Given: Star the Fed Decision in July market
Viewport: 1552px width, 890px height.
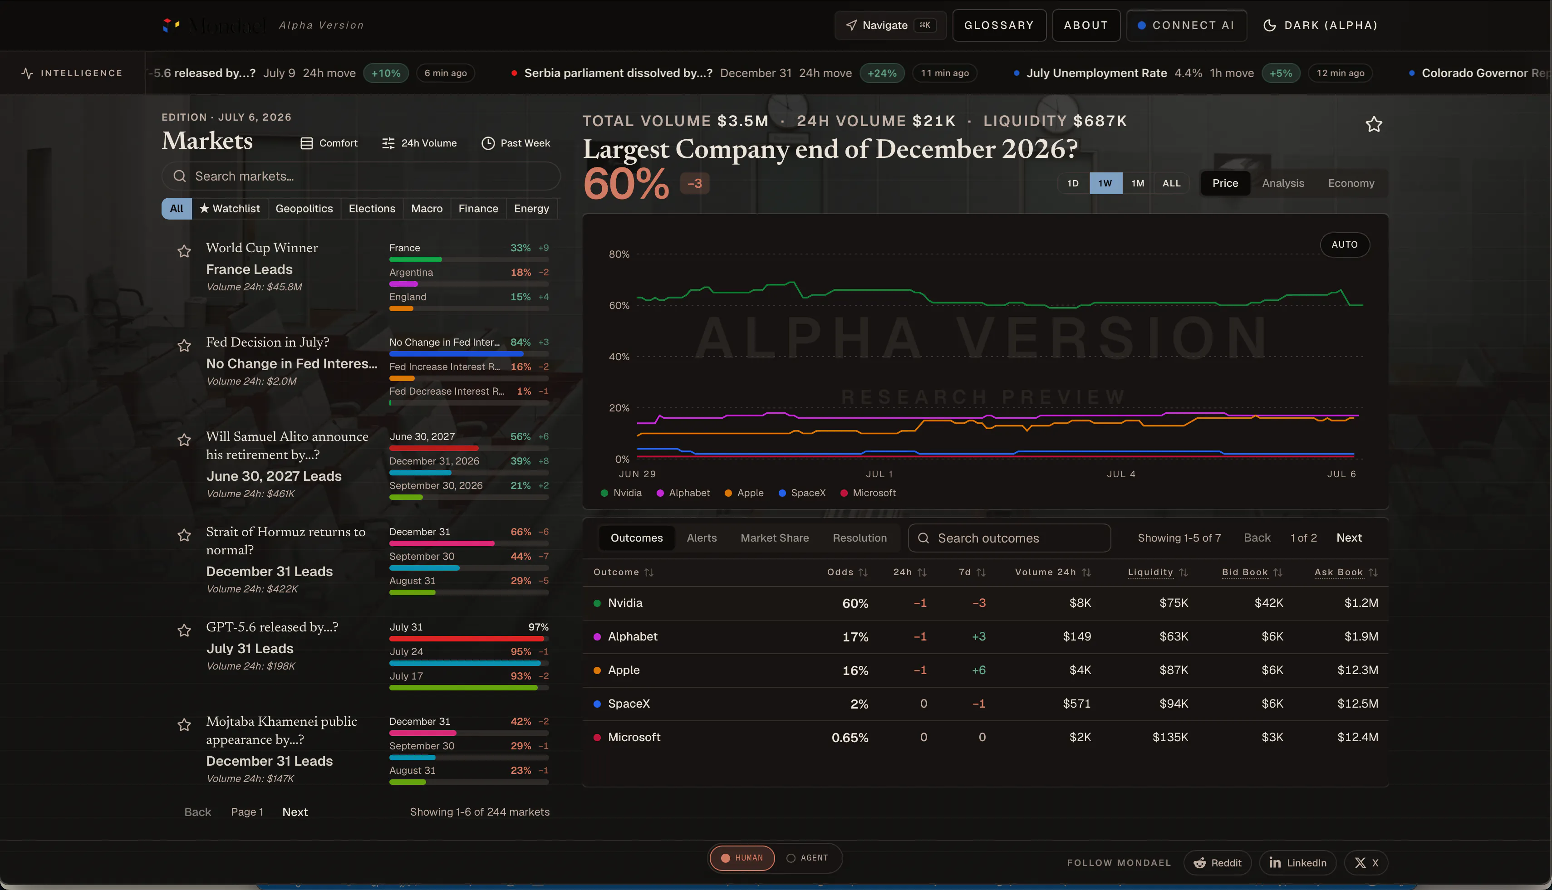Looking at the screenshot, I should (184, 346).
